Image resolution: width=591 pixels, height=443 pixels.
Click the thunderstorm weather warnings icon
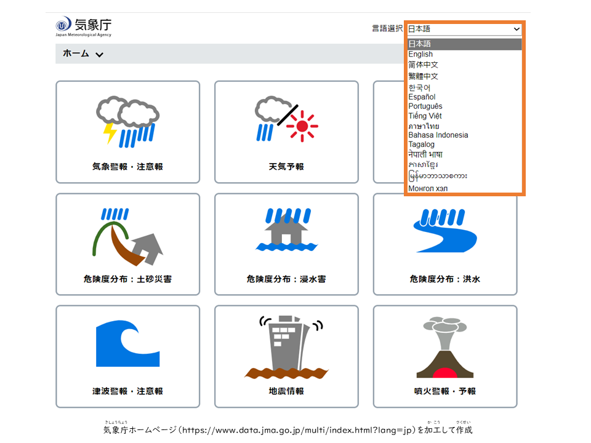[127, 122]
